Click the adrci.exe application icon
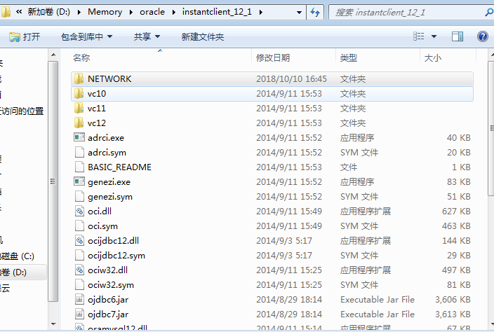 79,137
